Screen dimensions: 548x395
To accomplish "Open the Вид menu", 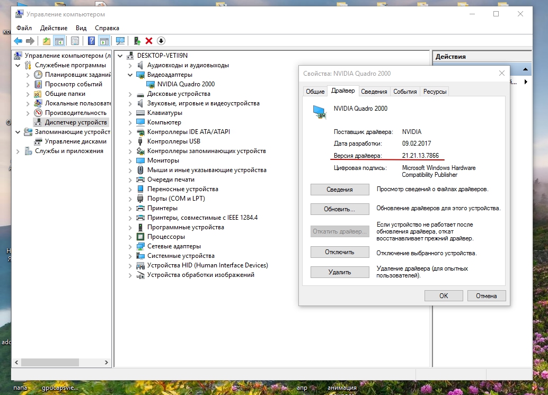I will 81,28.
